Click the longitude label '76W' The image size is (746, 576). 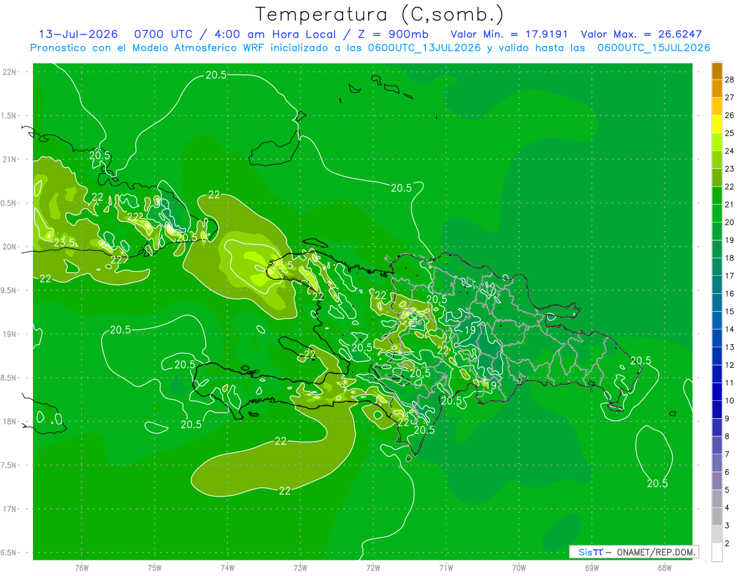pos(81,567)
